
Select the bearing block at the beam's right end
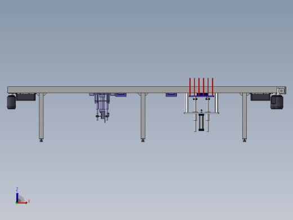pos(281,90)
